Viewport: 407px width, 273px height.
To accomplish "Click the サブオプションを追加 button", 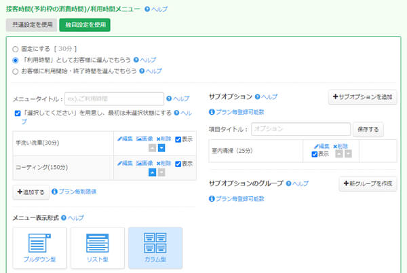I will (x=362, y=97).
